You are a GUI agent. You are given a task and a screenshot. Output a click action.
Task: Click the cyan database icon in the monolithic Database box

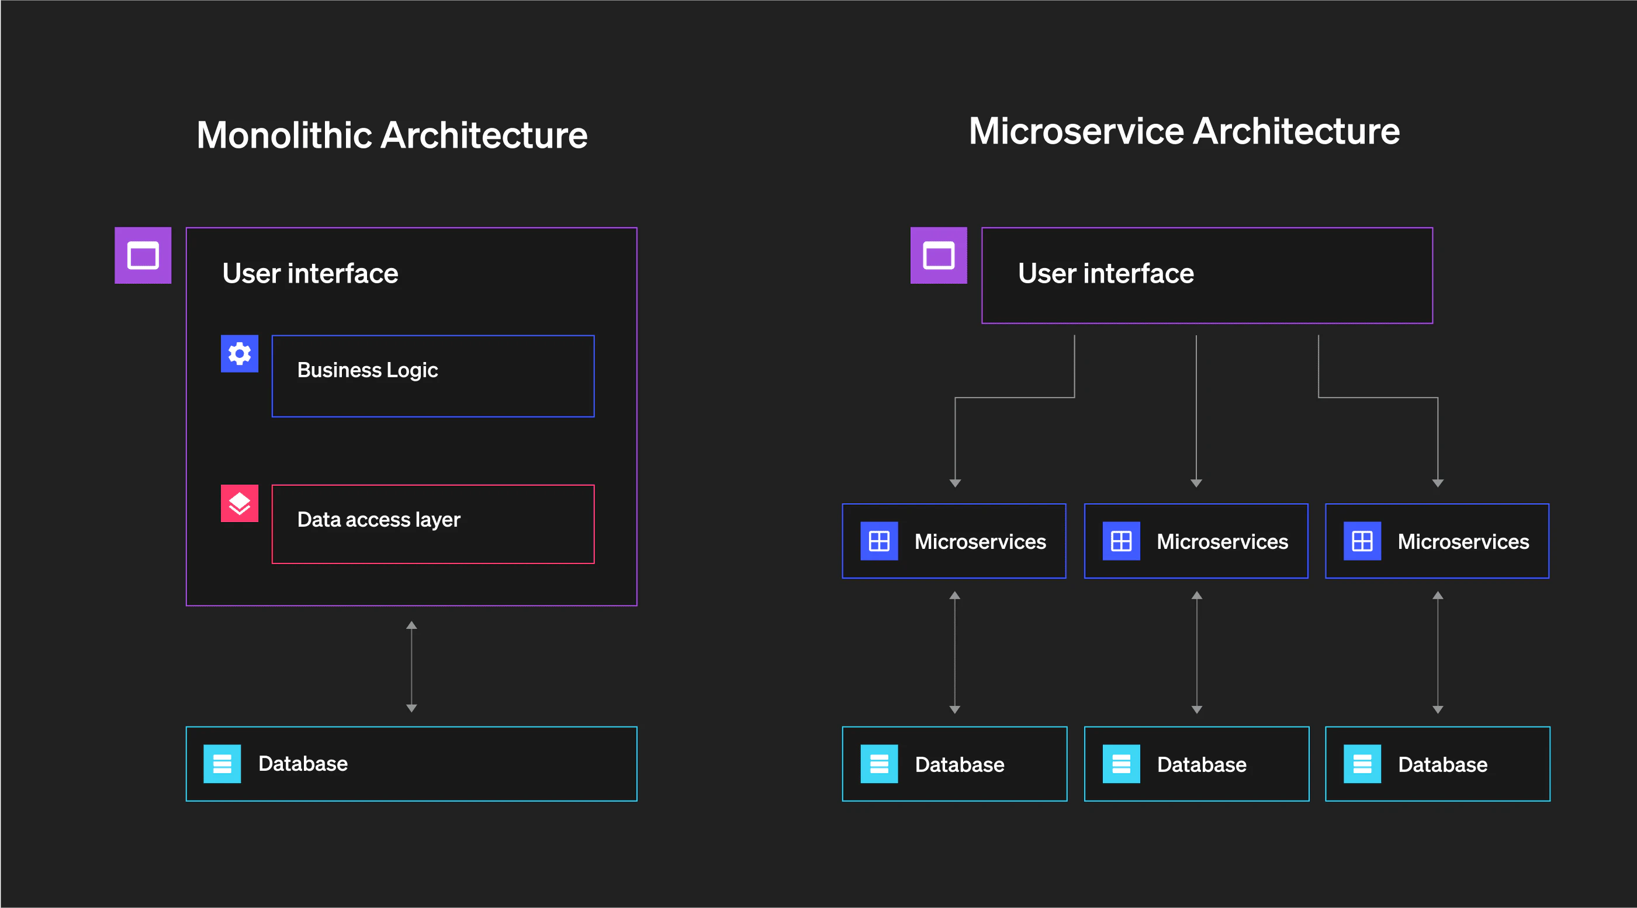(222, 763)
